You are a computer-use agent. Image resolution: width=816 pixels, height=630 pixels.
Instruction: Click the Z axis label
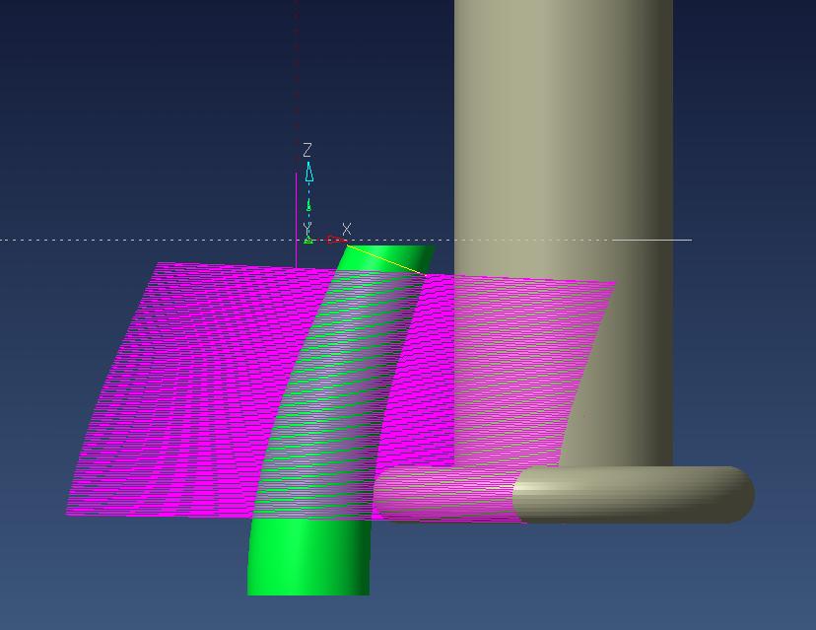[307, 150]
